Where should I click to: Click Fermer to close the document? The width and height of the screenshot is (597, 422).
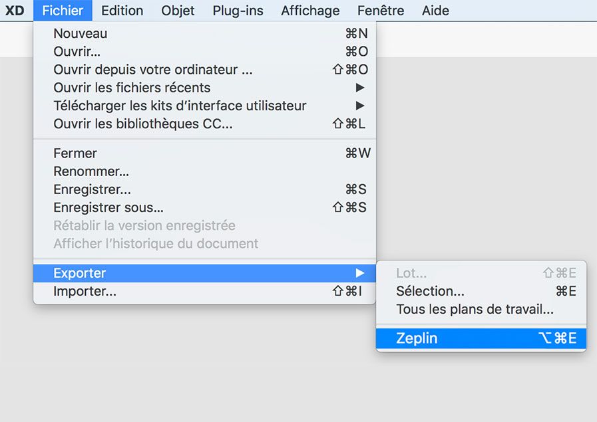(x=75, y=153)
